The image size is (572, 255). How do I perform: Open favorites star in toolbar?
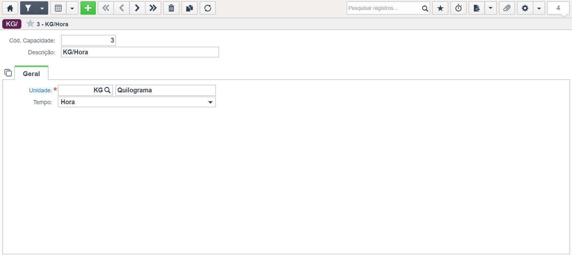(440, 8)
